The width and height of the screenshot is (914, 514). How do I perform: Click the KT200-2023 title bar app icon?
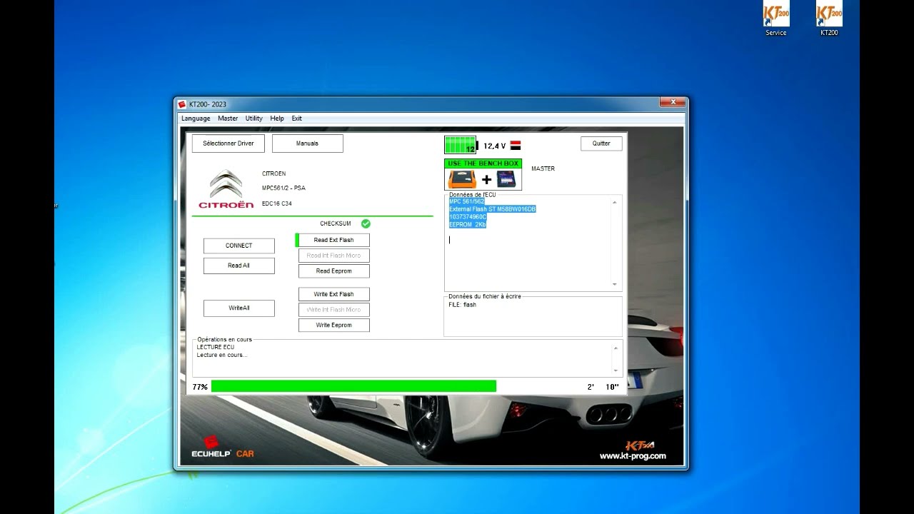pyautogui.click(x=182, y=104)
